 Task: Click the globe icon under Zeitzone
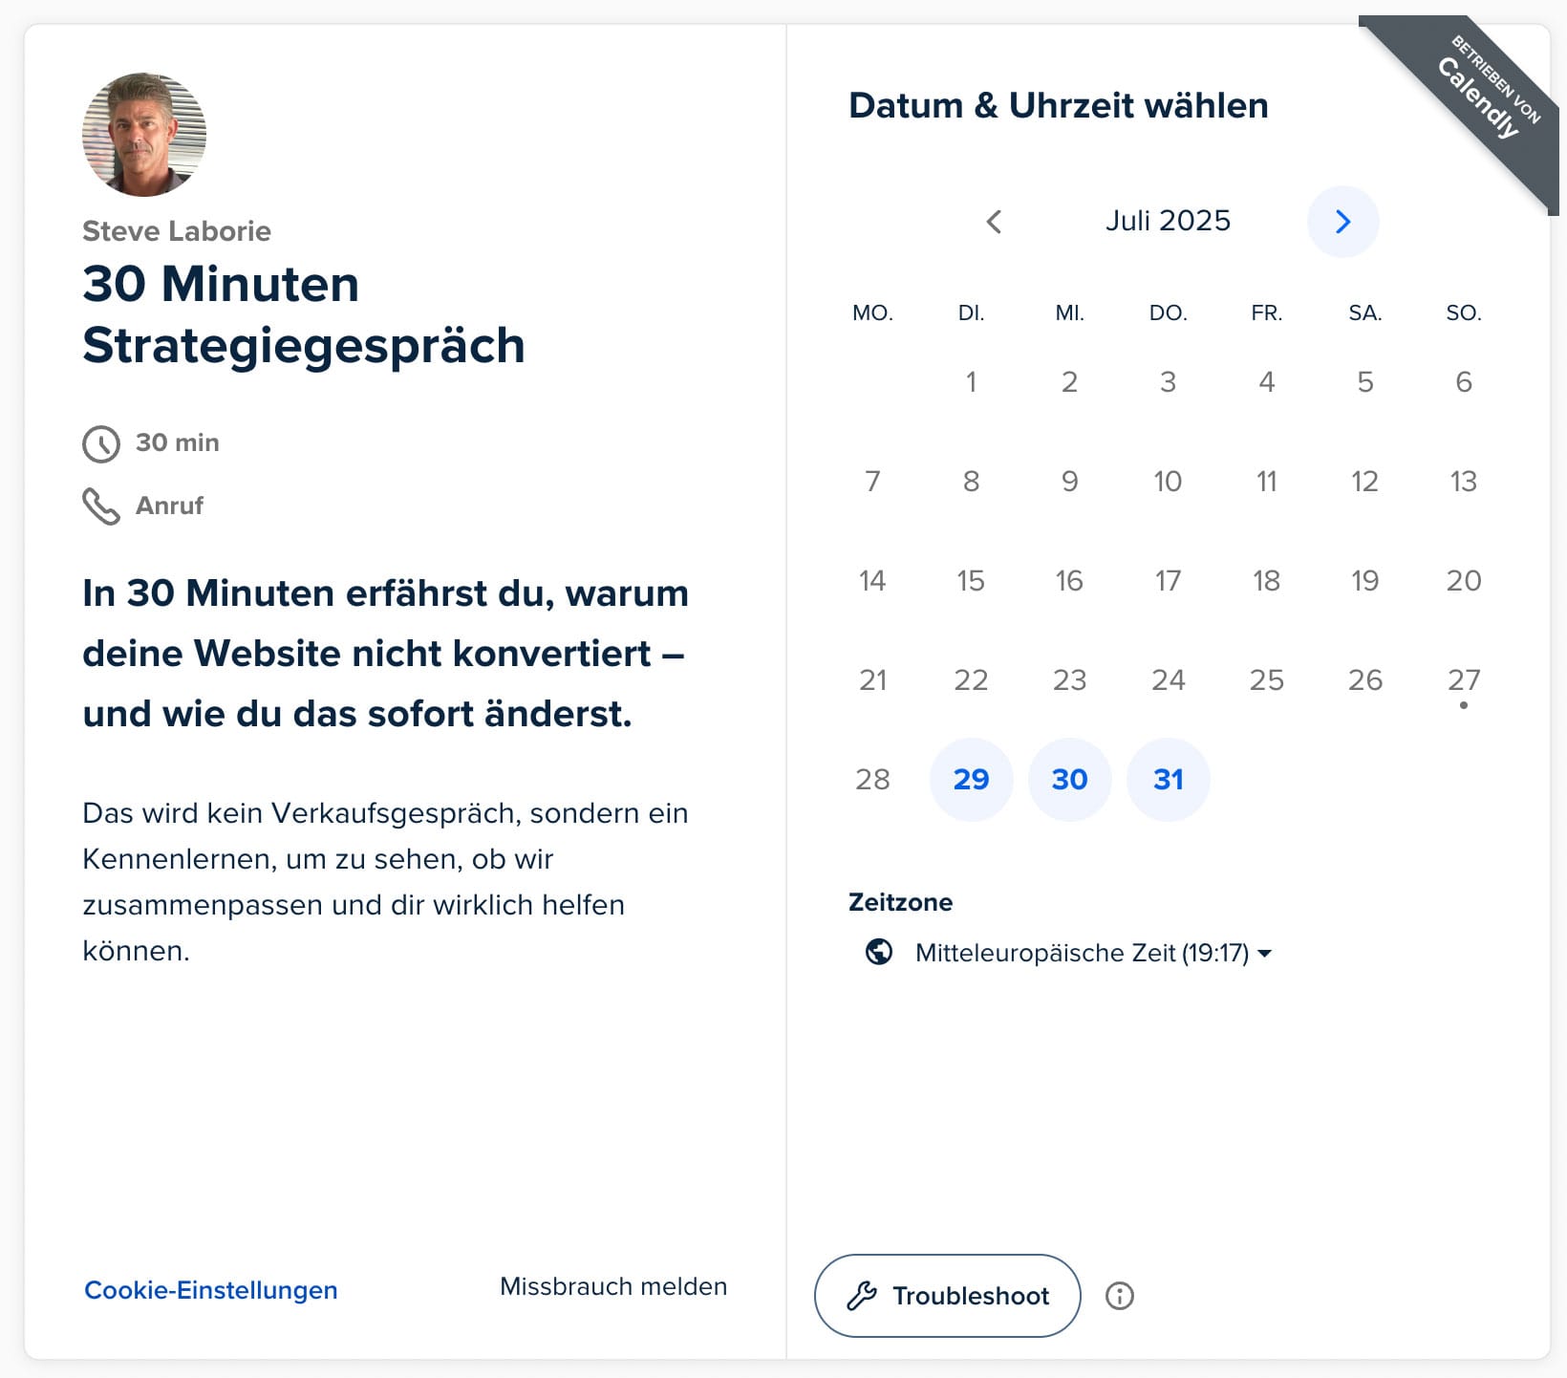(x=879, y=953)
